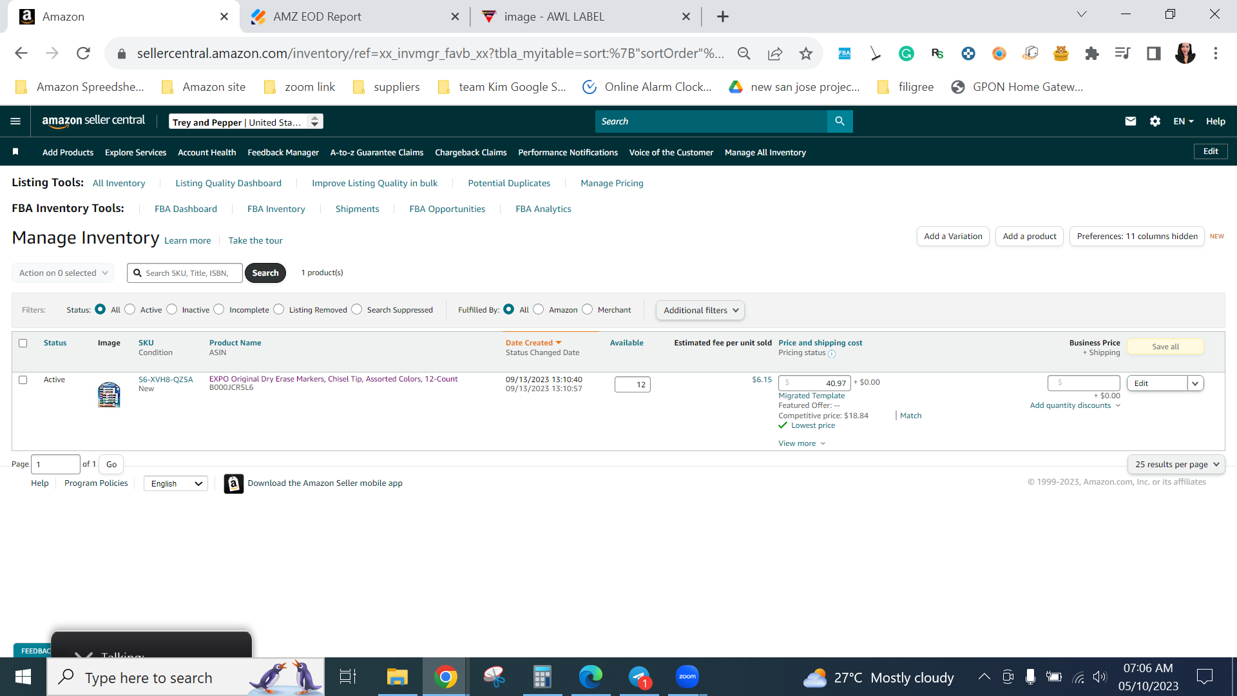
Task: Open Manage All Inventory in navigation bar
Action: click(x=765, y=152)
